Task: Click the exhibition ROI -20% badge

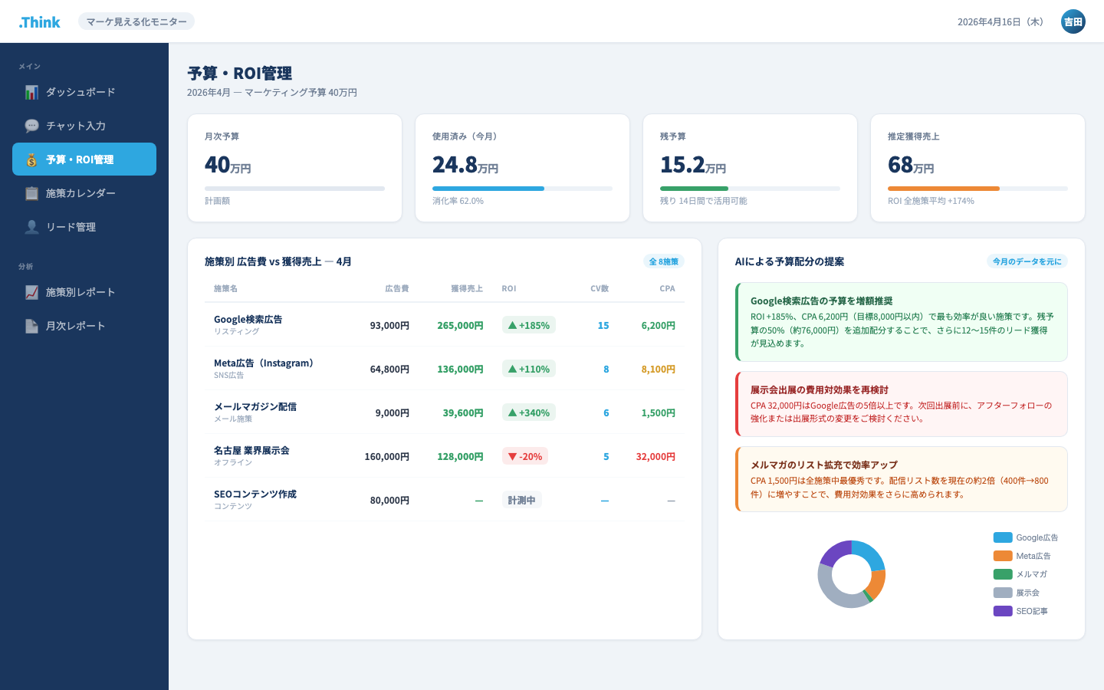Action: click(525, 456)
